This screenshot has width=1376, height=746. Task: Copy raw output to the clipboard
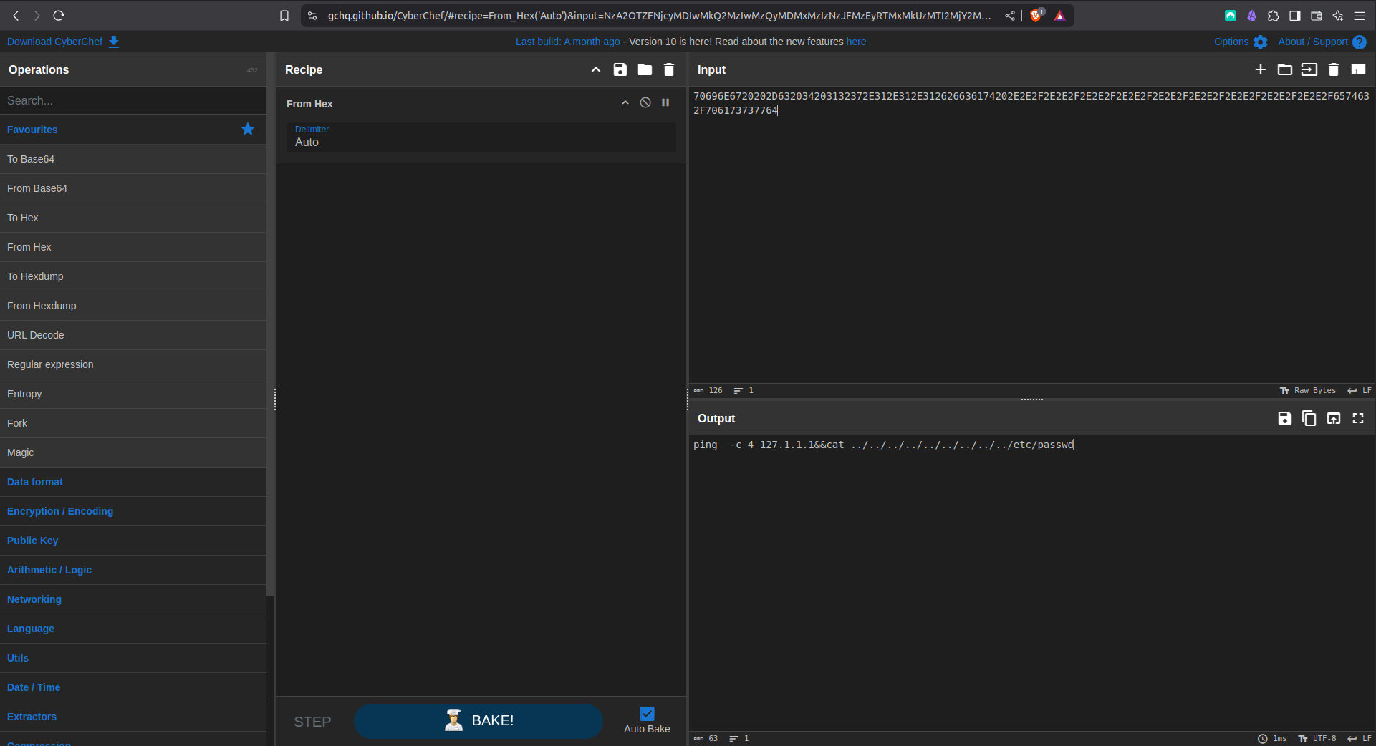click(x=1309, y=418)
